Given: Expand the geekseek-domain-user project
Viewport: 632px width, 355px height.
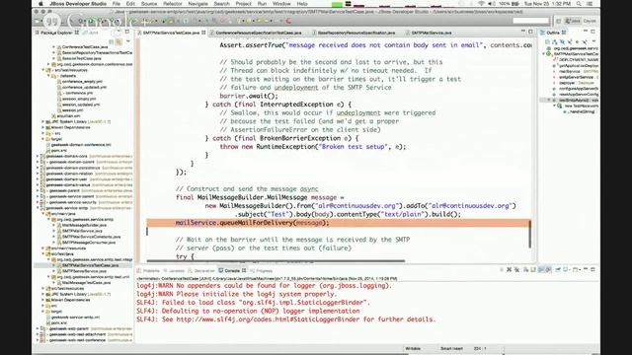Looking at the screenshot, I should click(x=38, y=179).
